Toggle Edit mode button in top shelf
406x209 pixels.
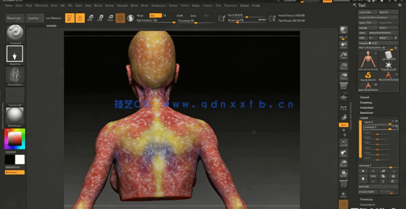click(x=70, y=18)
